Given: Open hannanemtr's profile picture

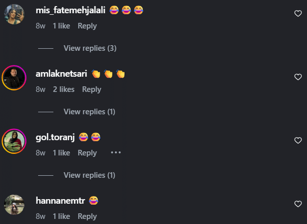Looking at the screenshot, I should click(14, 205).
